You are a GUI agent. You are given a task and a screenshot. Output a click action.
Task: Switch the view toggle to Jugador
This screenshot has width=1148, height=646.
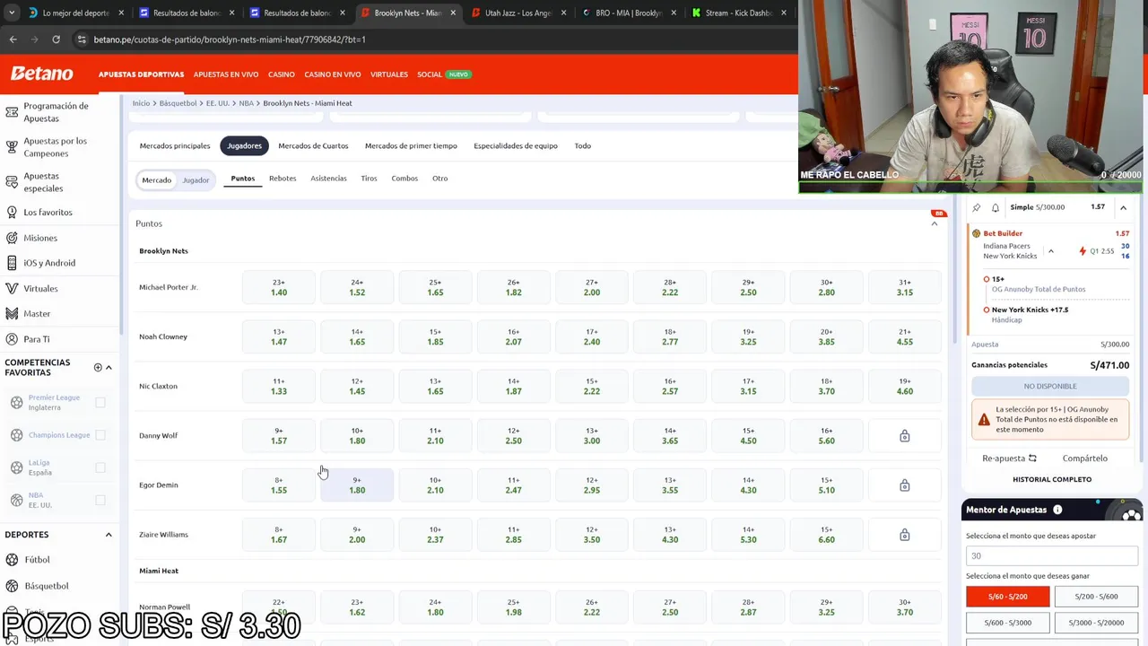click(196, 180)
